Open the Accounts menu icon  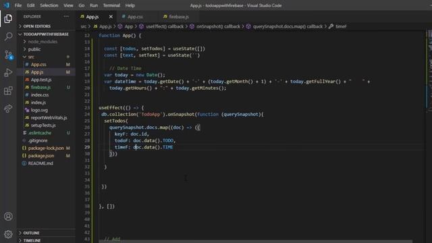coord(8,216)
